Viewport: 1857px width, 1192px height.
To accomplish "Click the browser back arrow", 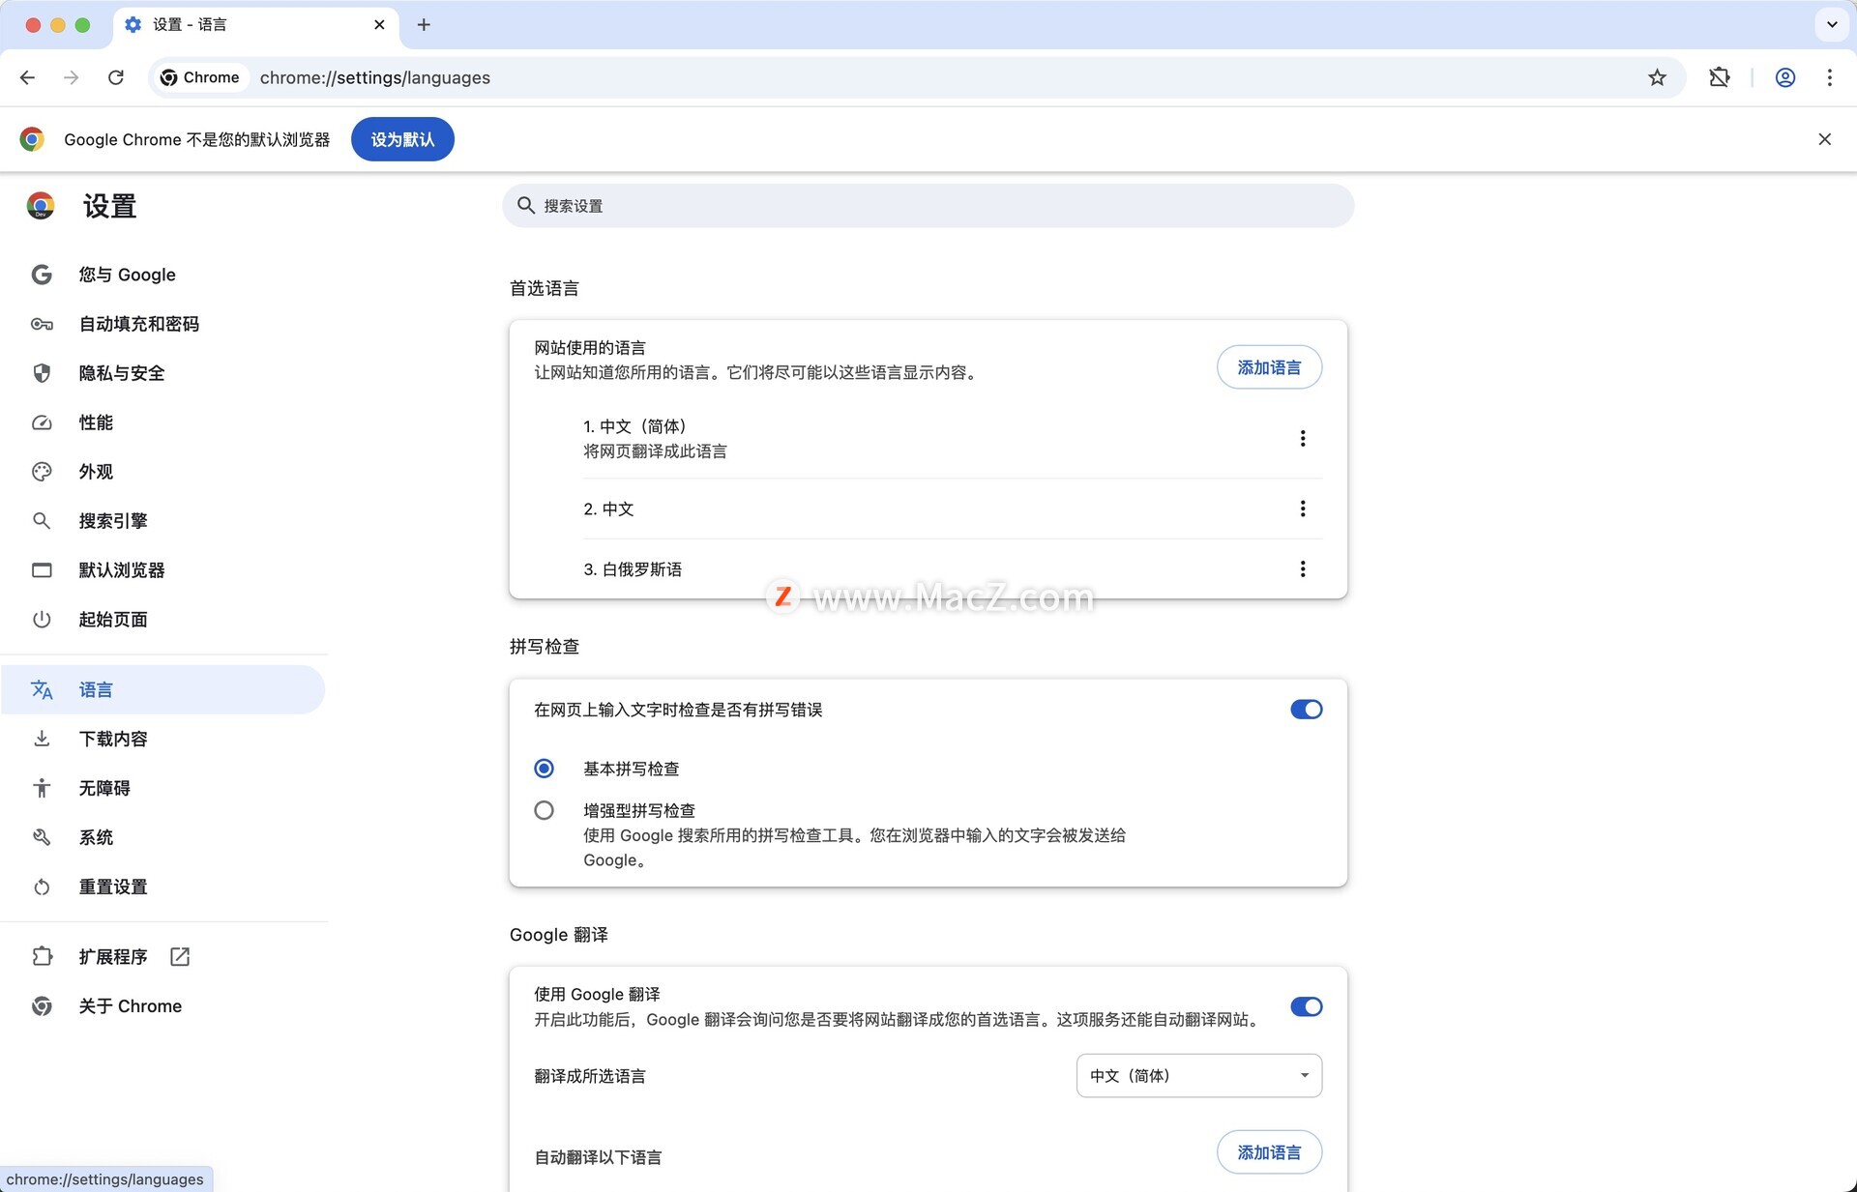I will (x=27, y=77).
